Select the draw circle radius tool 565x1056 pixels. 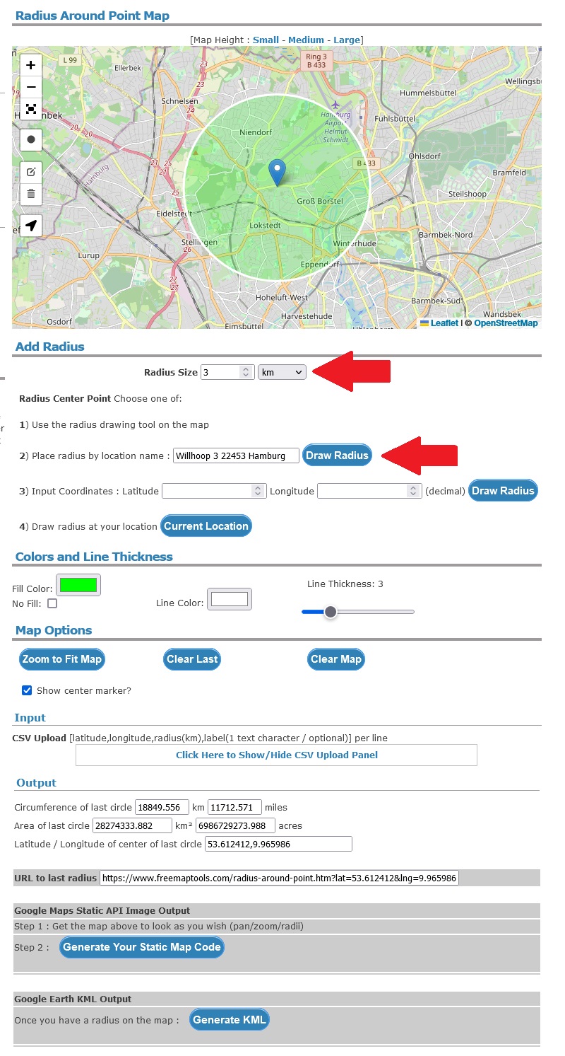click(x=31, y=140)
